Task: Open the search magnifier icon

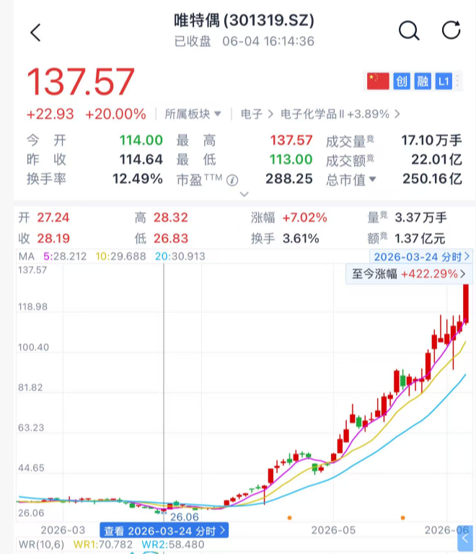Action: (409, 30)
